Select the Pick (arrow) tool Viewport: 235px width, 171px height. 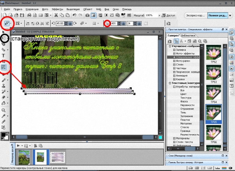click(3, 32)
